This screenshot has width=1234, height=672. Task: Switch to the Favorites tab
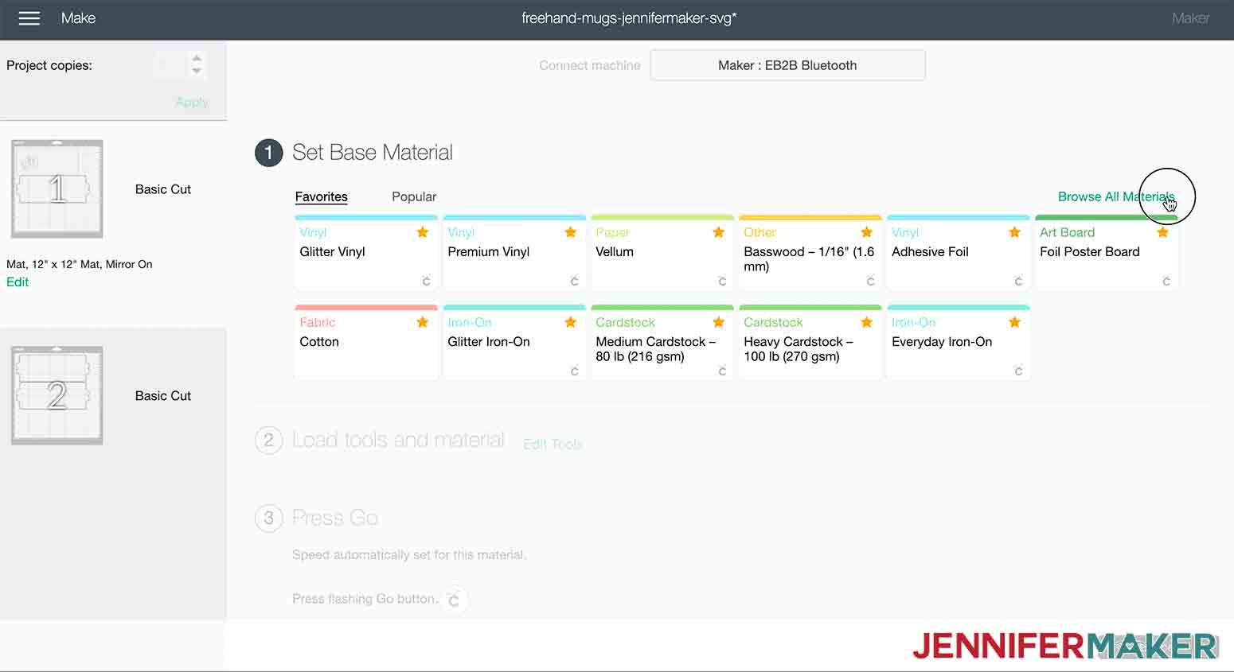tap(321, 196)
